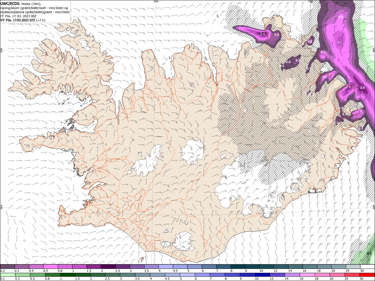Select top-row legend swatch starting at 2.5

pos(122,267)
